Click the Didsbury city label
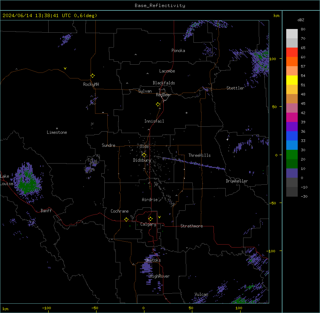320x313 pixels. (142, 160)
